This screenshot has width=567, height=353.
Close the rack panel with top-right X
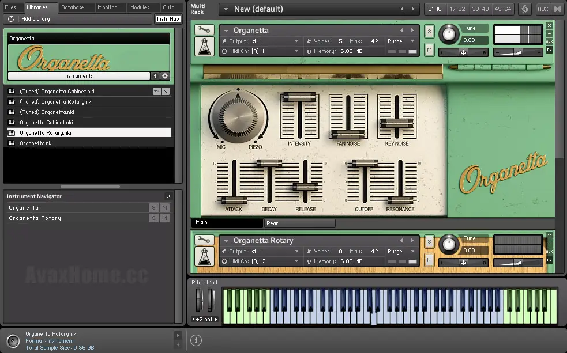[558, 9]
